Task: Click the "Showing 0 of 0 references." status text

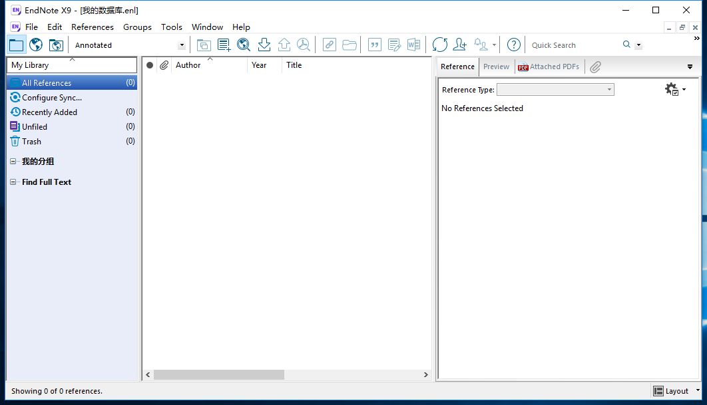Action: pos(57,391)
